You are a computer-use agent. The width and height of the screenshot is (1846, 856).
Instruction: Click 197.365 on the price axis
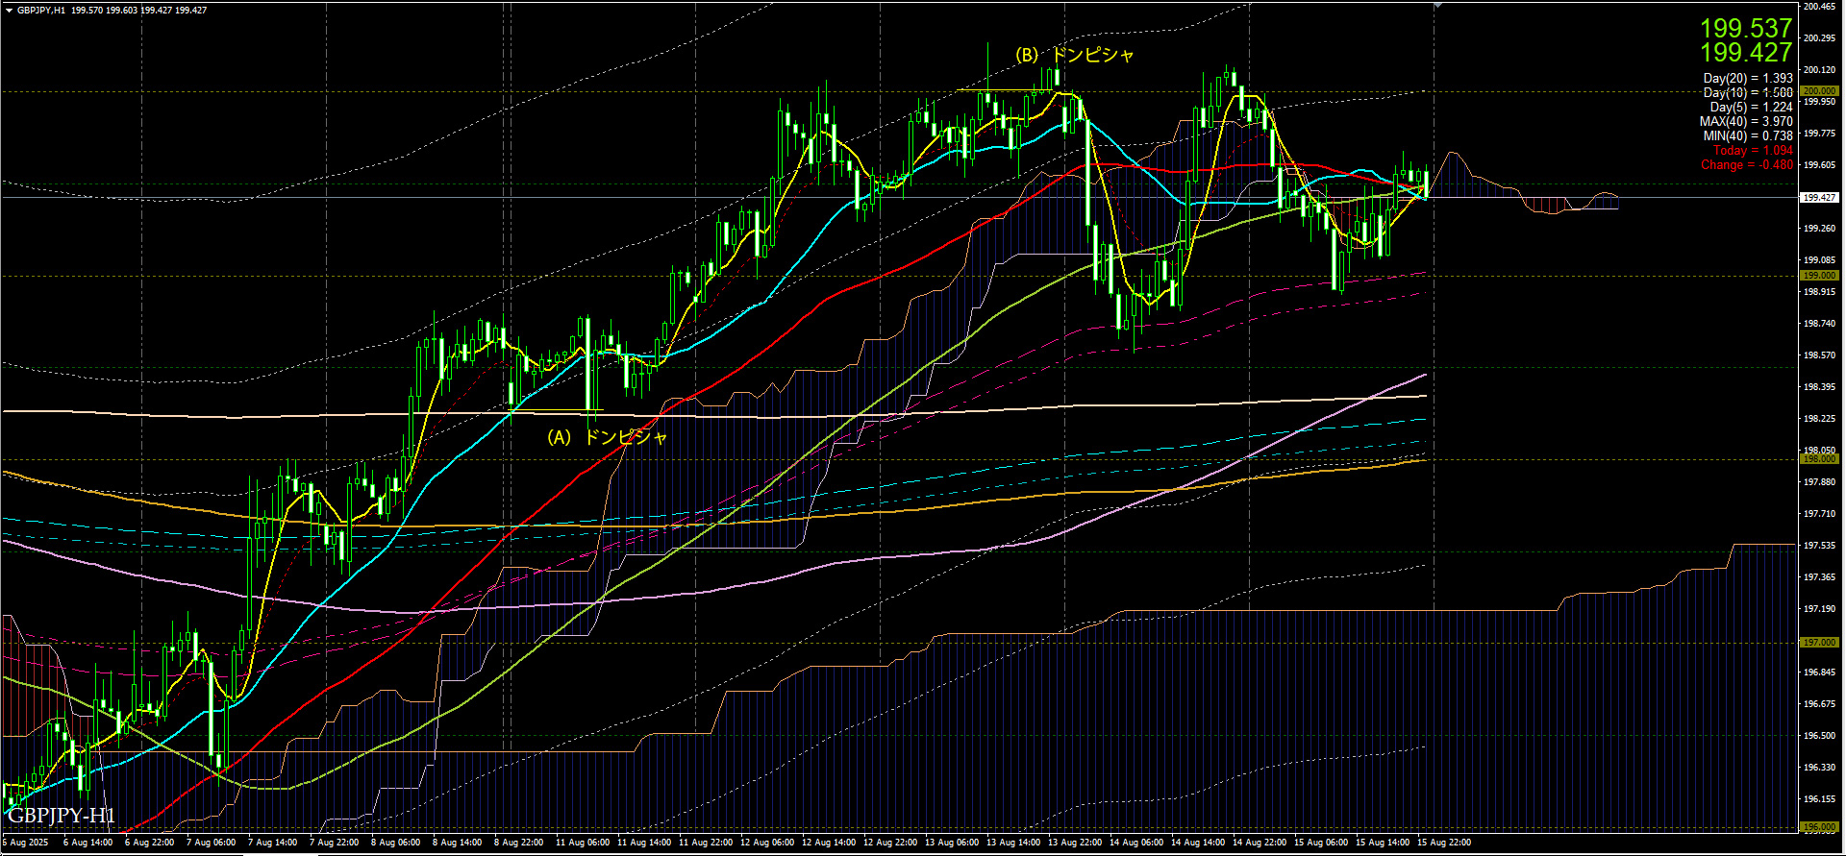click(x=1819, y=577)
